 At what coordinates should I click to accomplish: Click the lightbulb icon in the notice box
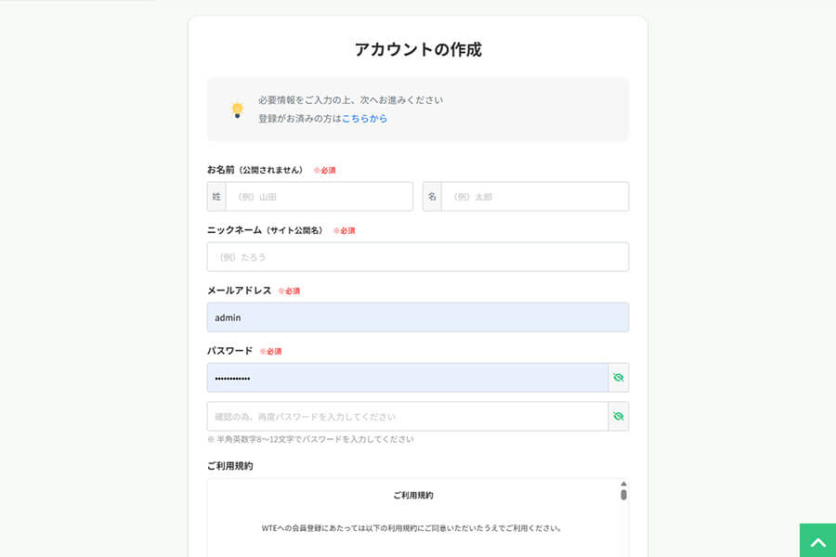(x=235, y=108)
